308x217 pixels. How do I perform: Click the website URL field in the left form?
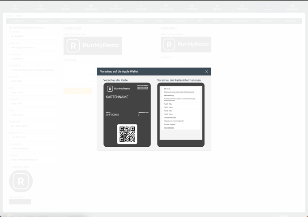33,160
